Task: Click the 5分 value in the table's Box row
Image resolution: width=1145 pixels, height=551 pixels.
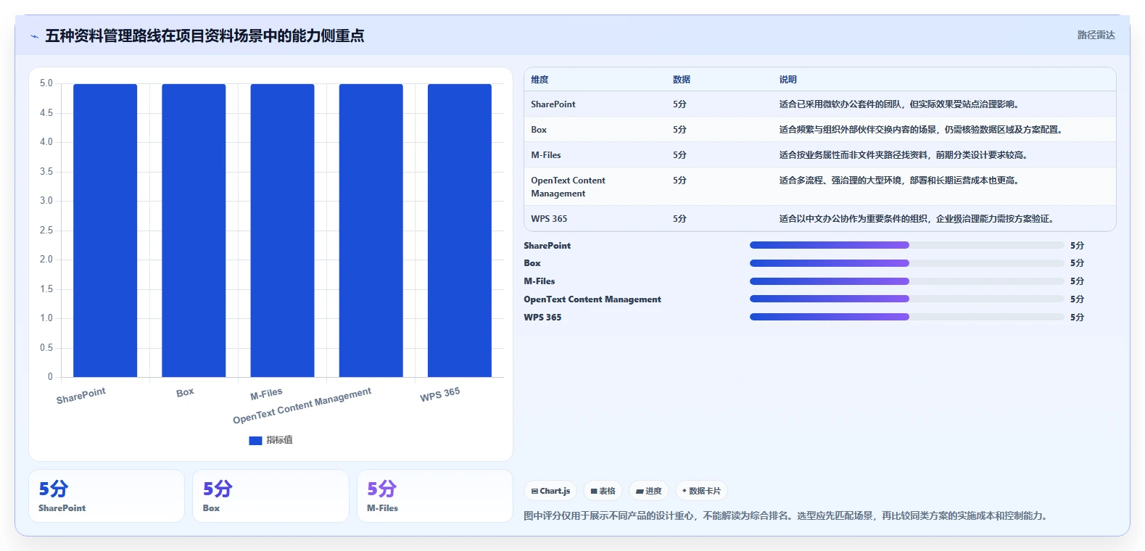Action: click(x=679, y=130)
